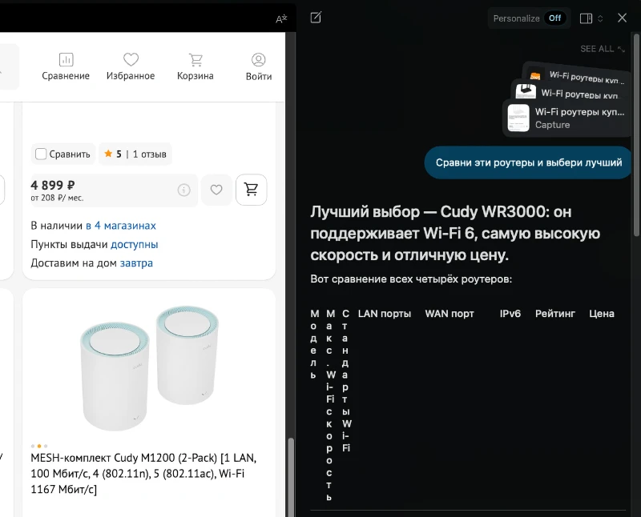Open the Wi-Fi роутеры Capture attachment card
This screenshot has height=517, width=641.
pos(566,118)
